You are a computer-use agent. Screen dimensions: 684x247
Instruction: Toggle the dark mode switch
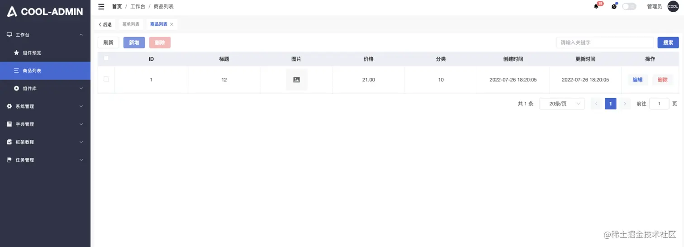629,6
